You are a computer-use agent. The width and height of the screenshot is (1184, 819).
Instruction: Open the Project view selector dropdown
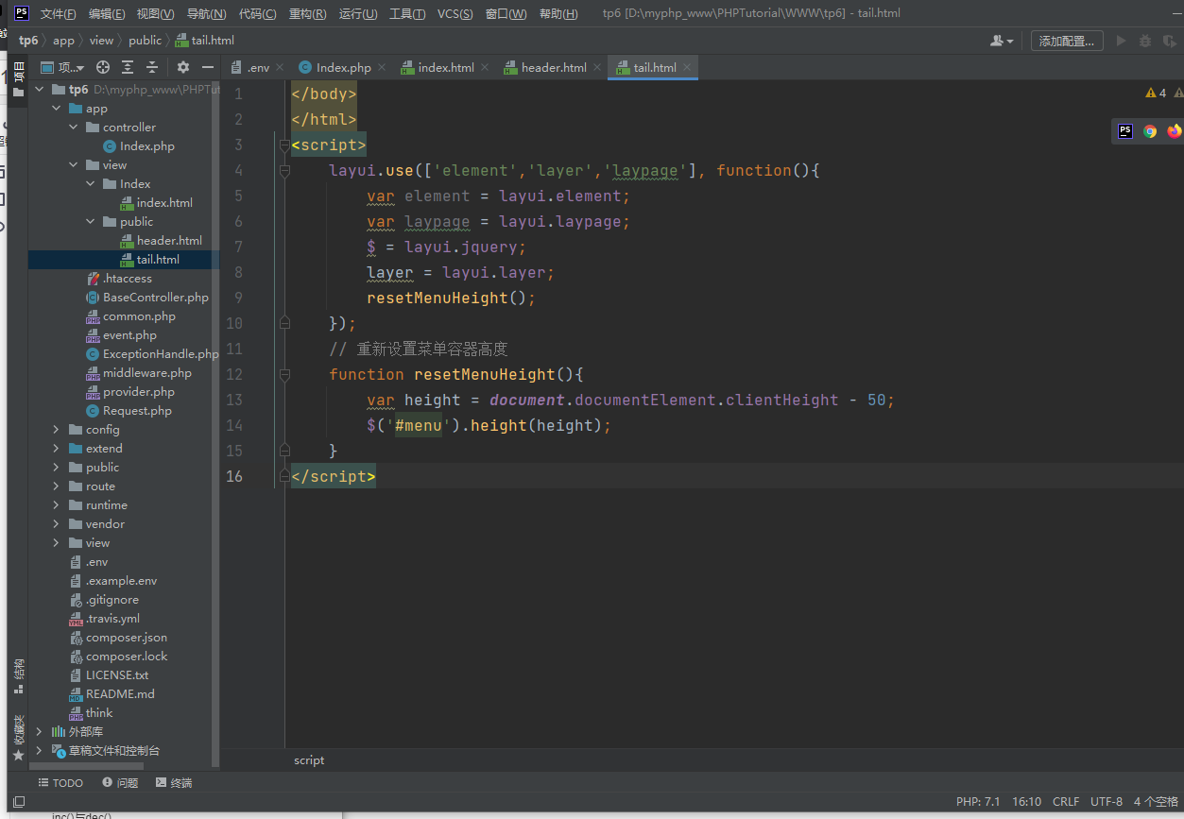[62, 67]
